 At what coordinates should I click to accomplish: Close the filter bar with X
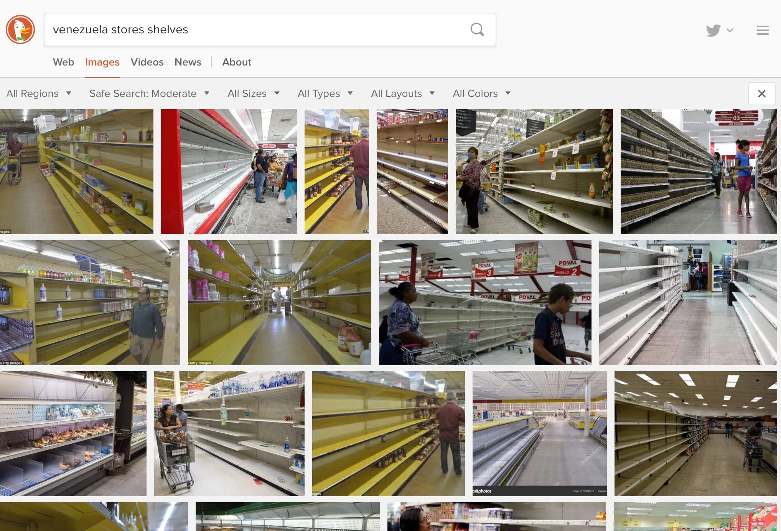tap(761, 93)
